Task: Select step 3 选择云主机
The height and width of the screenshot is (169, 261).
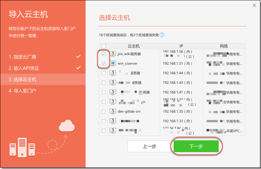Action: point(43,79)
